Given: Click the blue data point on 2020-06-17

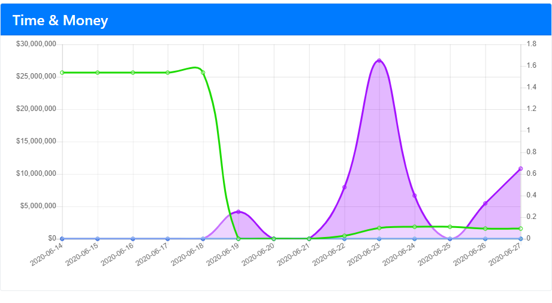Looking at the screenshot, I should 168,239.
